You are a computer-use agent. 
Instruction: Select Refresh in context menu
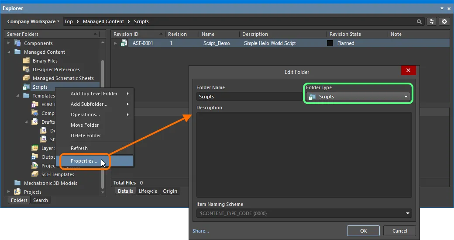pos(94,148)
